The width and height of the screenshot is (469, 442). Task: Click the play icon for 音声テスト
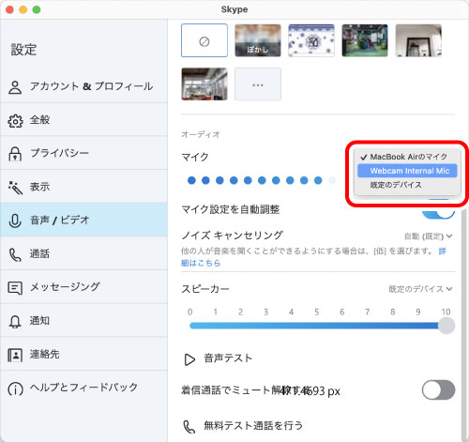tap(189, 359)
